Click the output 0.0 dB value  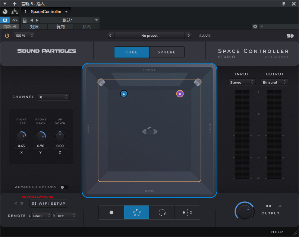(268, 206)
